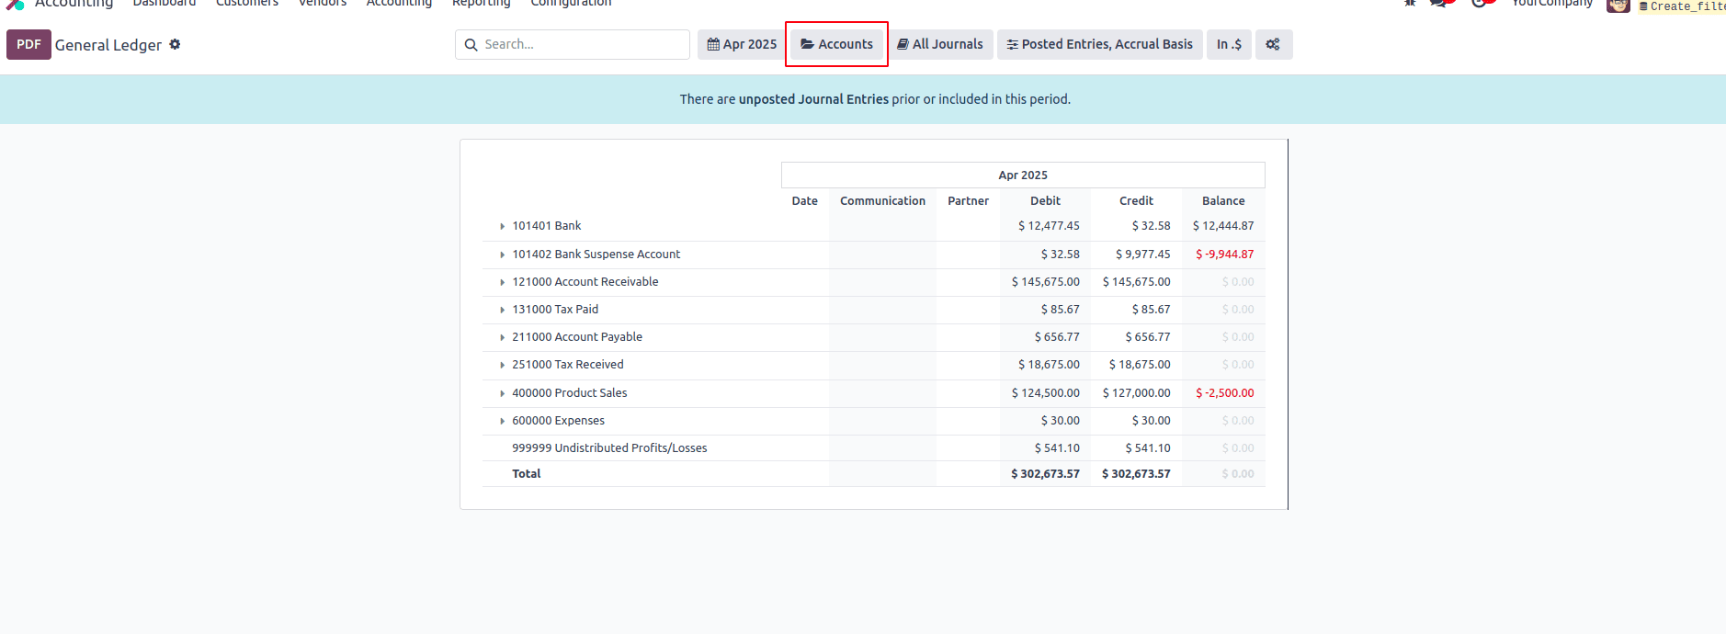Open the Customers menu
Screen dimensions: 1726x634
click(247, 3)
